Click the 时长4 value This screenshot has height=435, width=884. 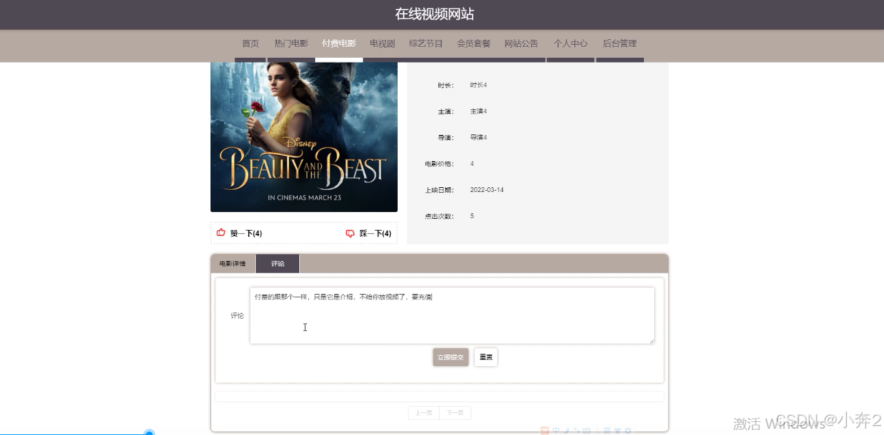click(x=479, y=85)
